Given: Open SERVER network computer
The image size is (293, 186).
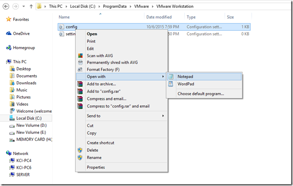Looking at the screenshot, I should point(23,175).
